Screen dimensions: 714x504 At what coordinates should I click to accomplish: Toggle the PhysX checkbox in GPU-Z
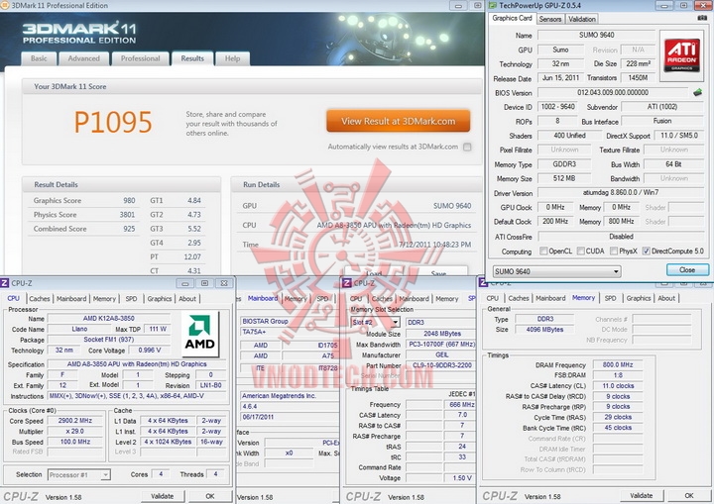click(x=614, y=252)
